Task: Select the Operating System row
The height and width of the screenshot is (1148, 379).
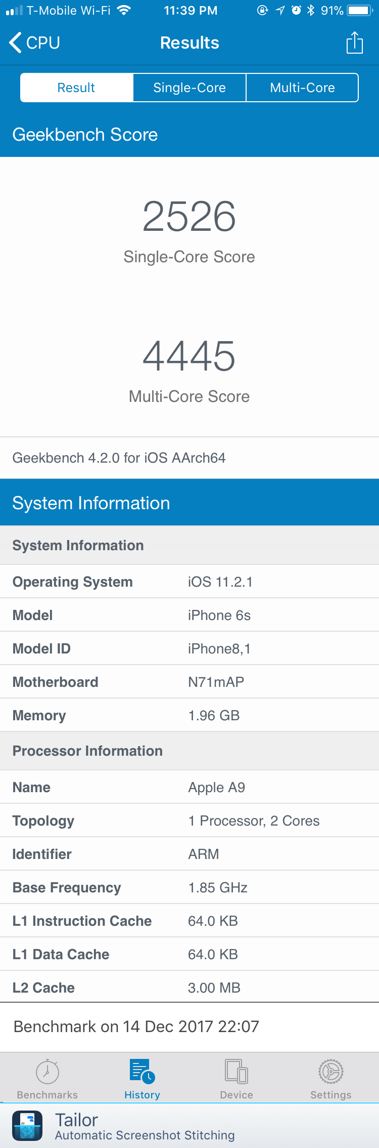Action: [x=189, y=582]
